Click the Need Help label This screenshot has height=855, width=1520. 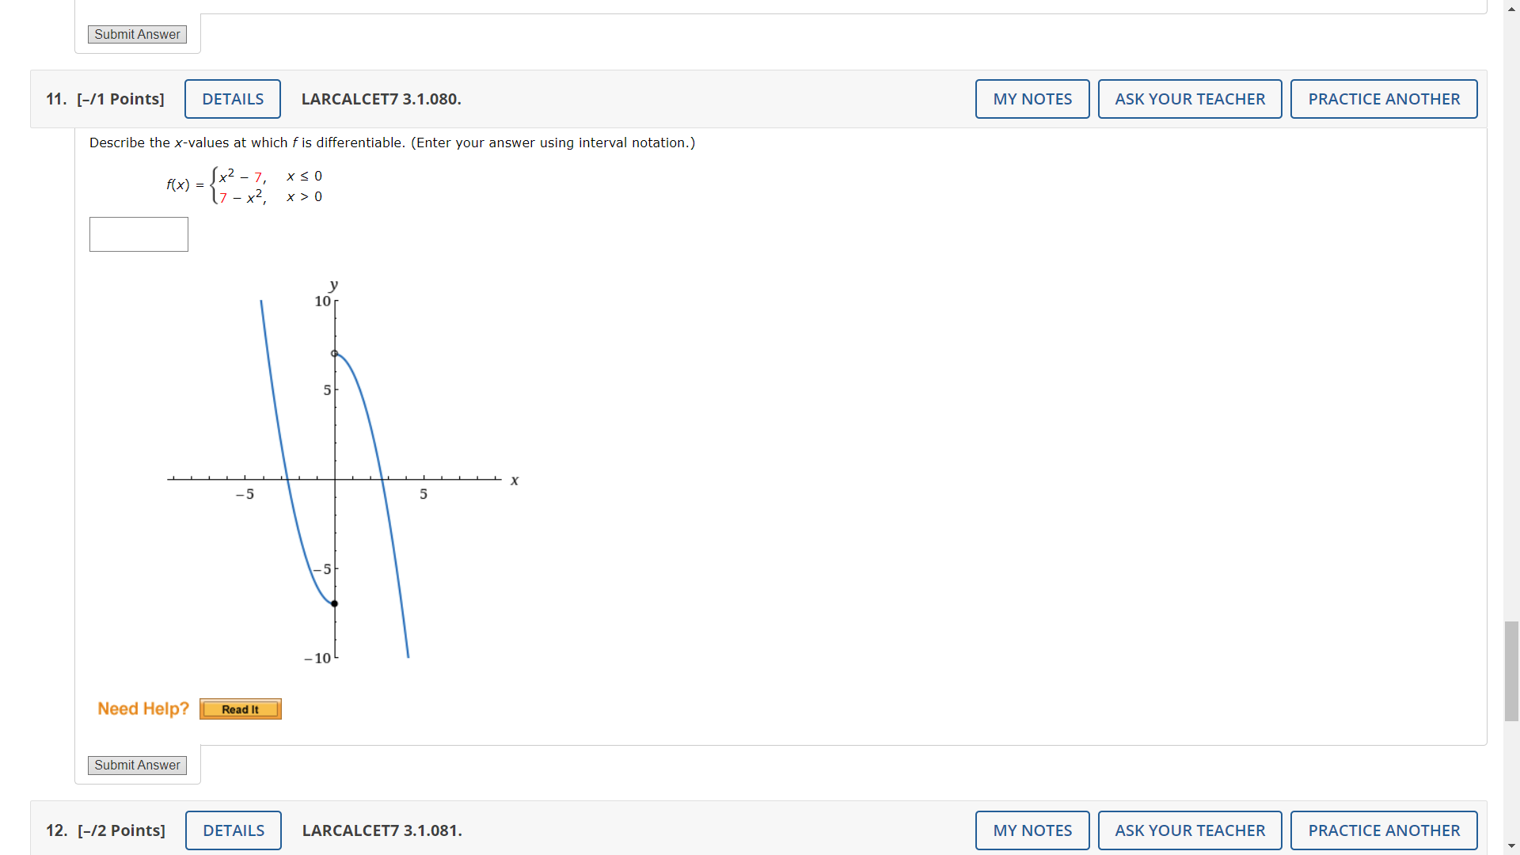(143, 709)
